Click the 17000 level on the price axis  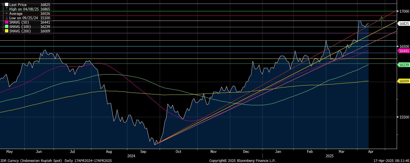(404, 11)
